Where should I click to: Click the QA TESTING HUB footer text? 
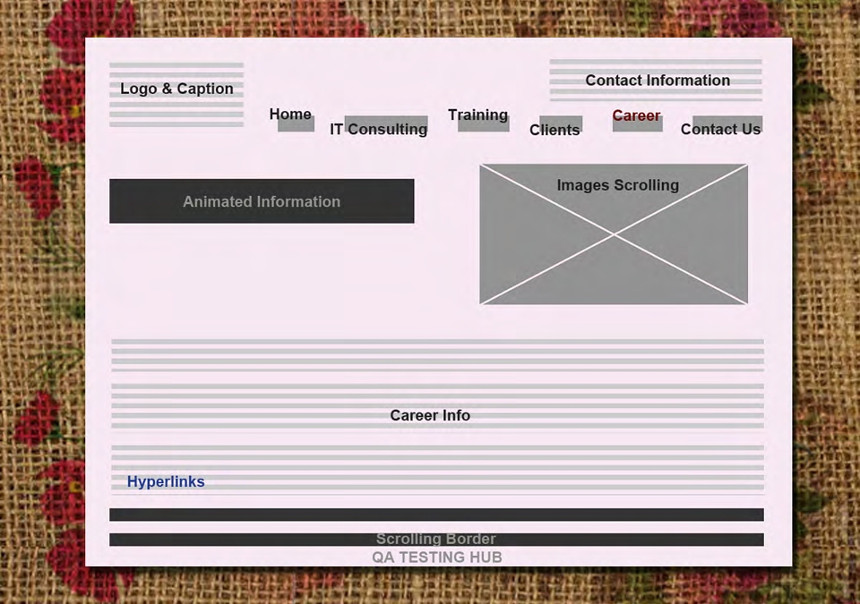point(437,557)
